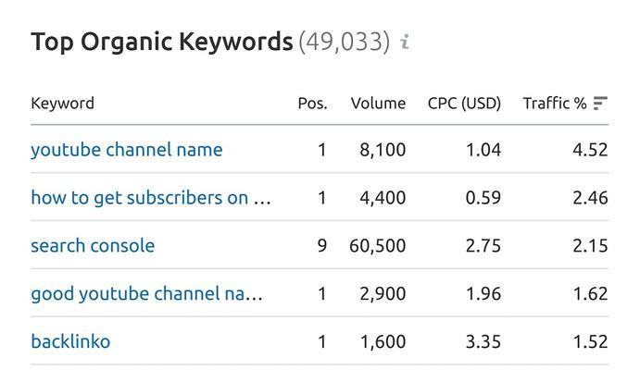
Task: Click position 9 in search console row
Action: pos(322,246)
